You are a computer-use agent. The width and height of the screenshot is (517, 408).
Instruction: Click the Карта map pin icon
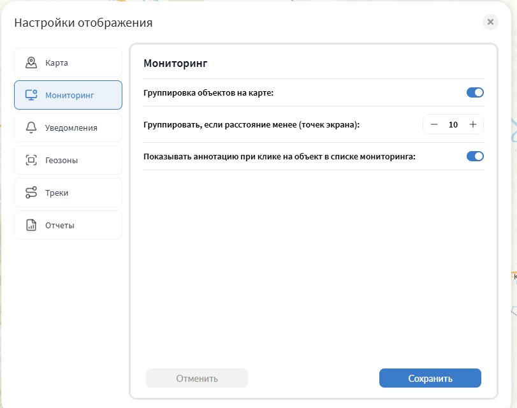tap(31, 62)
